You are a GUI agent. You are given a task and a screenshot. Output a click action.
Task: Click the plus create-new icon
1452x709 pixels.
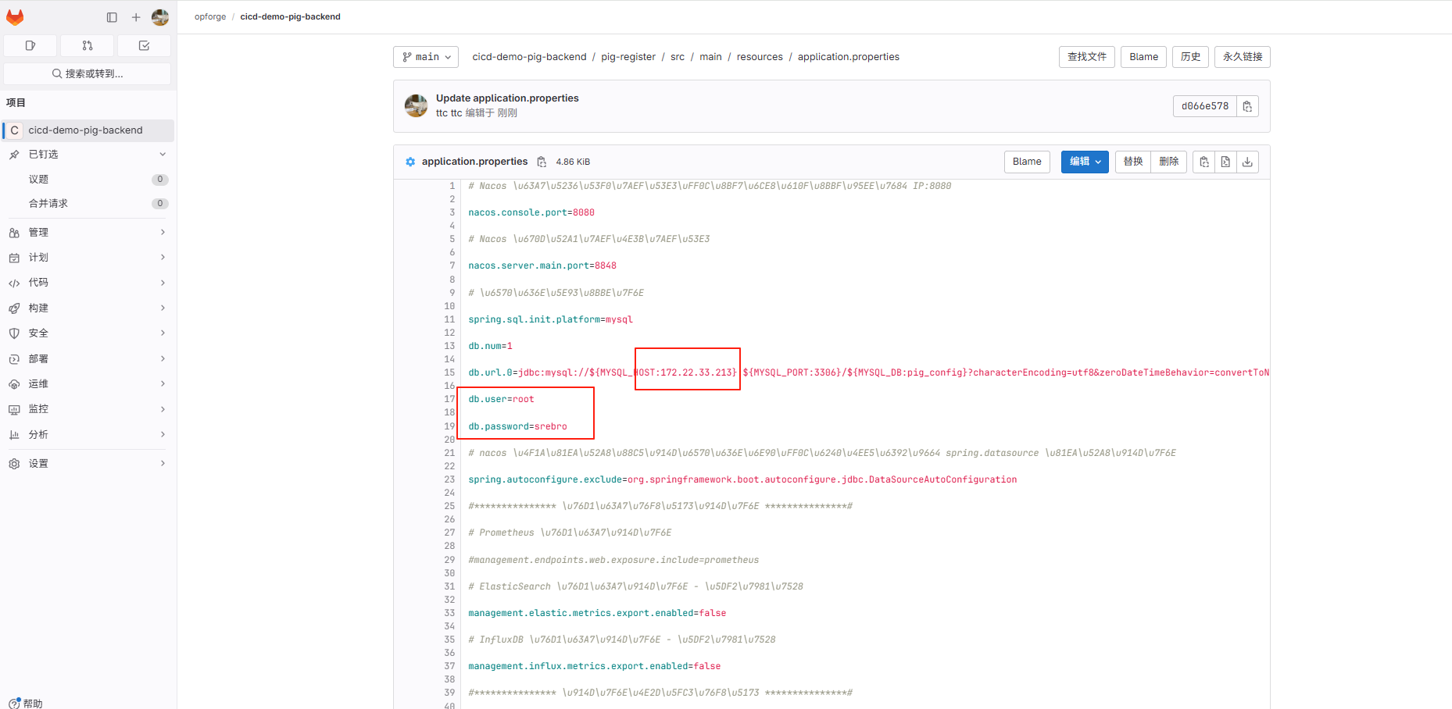(x=136, y=17)
